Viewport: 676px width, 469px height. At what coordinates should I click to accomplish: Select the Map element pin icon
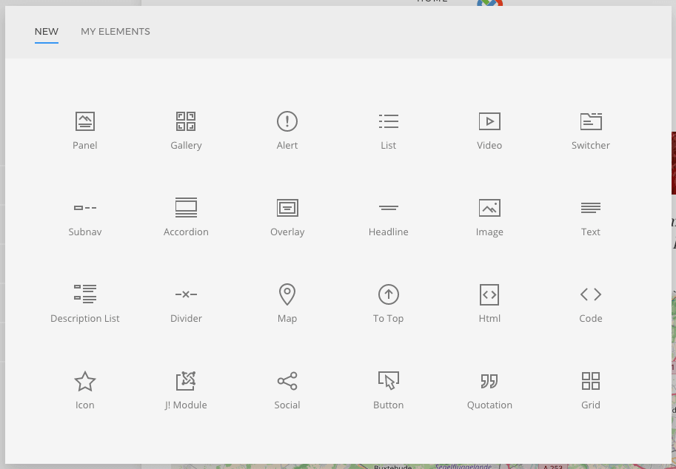[x=287, y=294]
